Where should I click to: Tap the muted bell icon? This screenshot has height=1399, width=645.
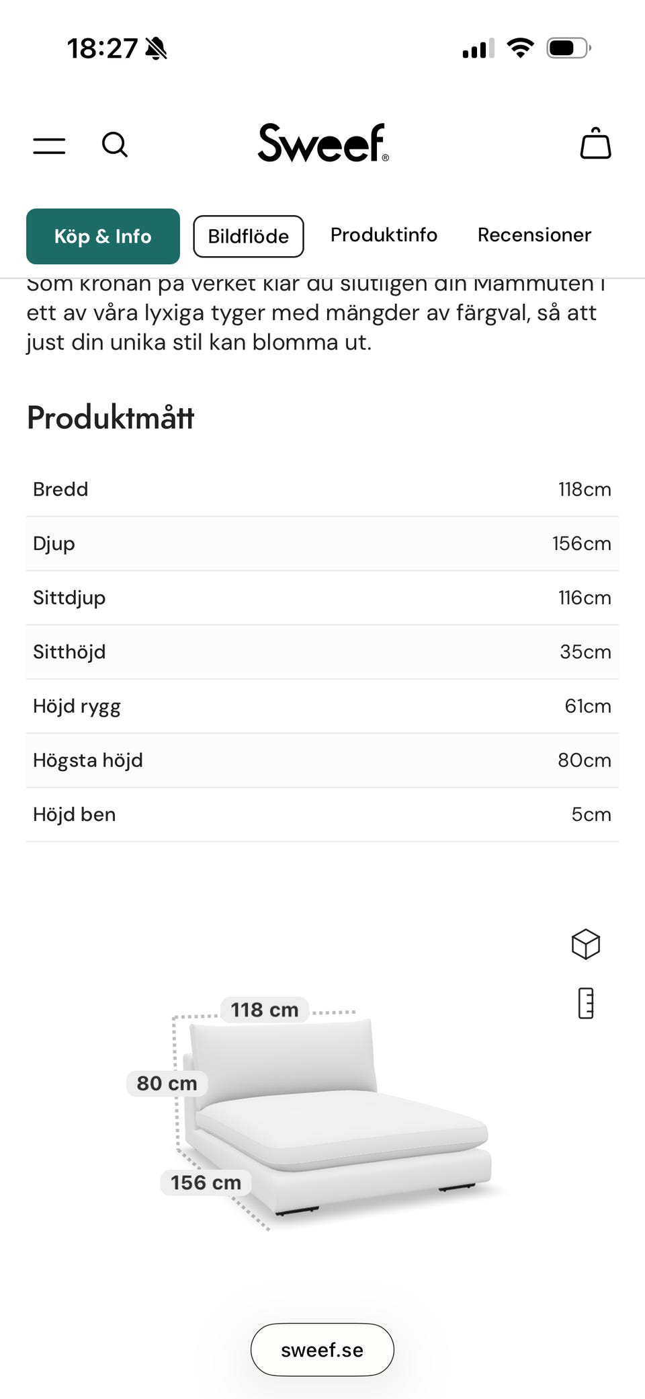point(157,48)
